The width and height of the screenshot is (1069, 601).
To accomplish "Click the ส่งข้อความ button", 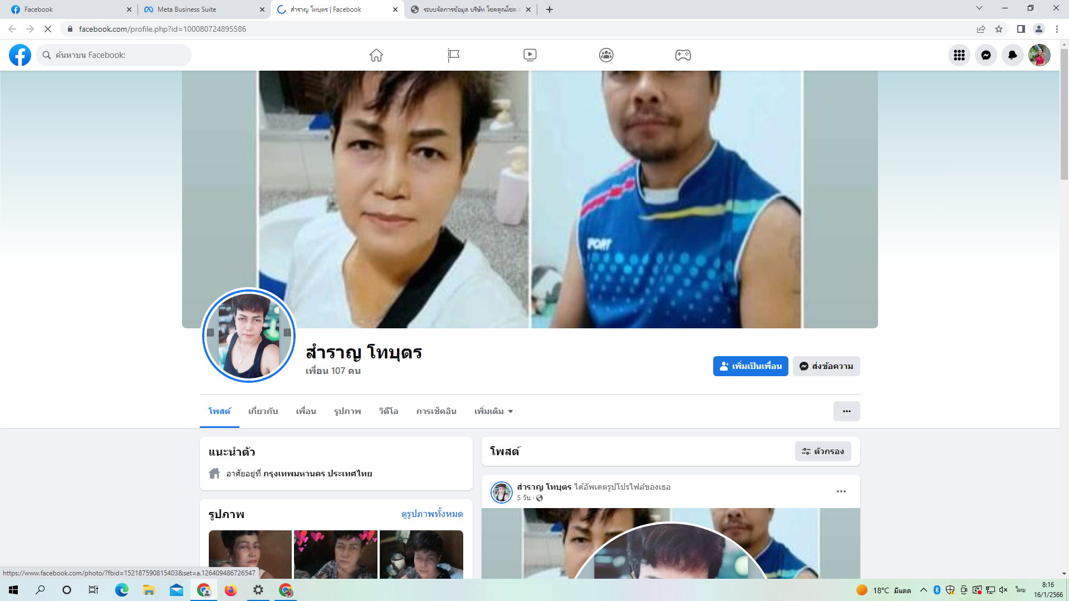I will (x=826, y=366).
